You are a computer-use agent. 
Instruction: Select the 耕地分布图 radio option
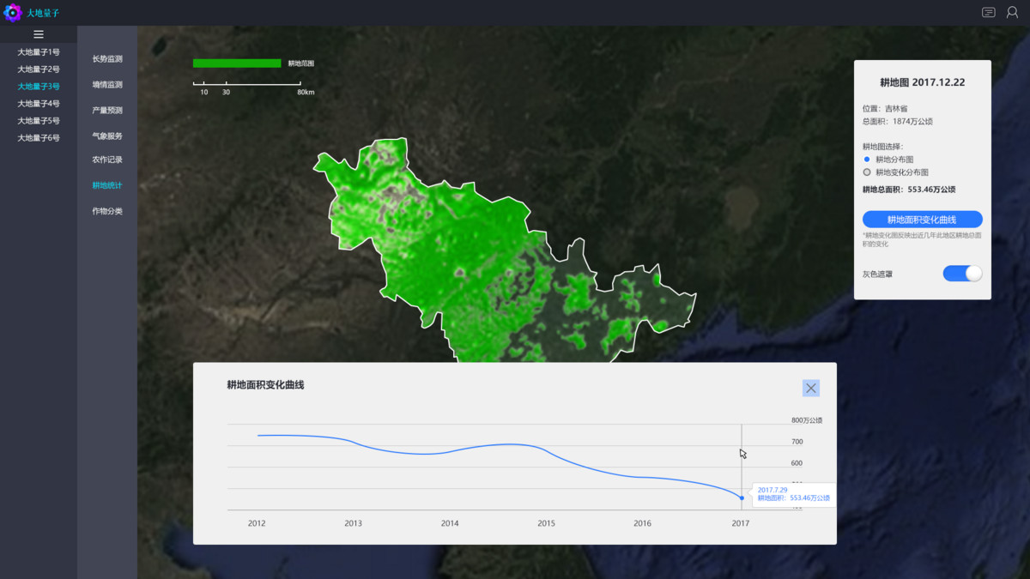click(867, 160)
